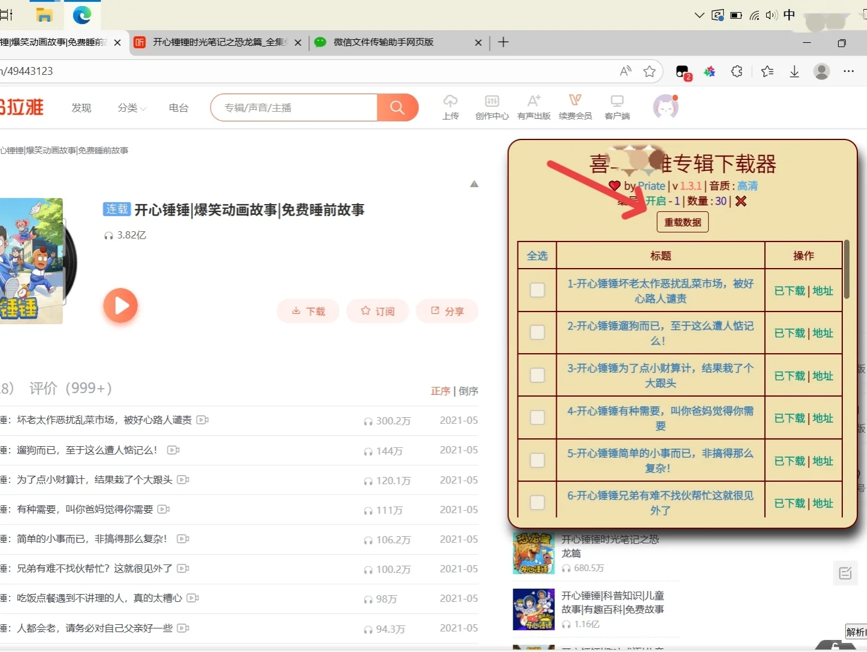
Task: Click the 重载数据 reload data button
Action: click(x=682, y=222)
